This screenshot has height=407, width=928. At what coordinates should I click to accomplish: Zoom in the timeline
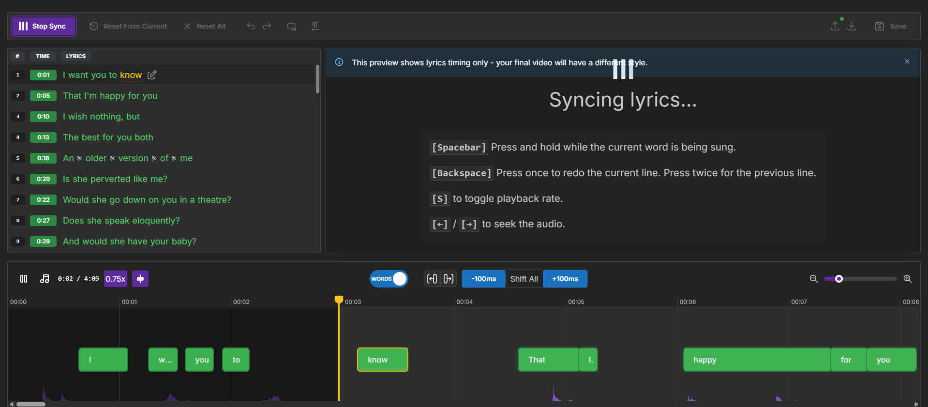tap(908, 279)
